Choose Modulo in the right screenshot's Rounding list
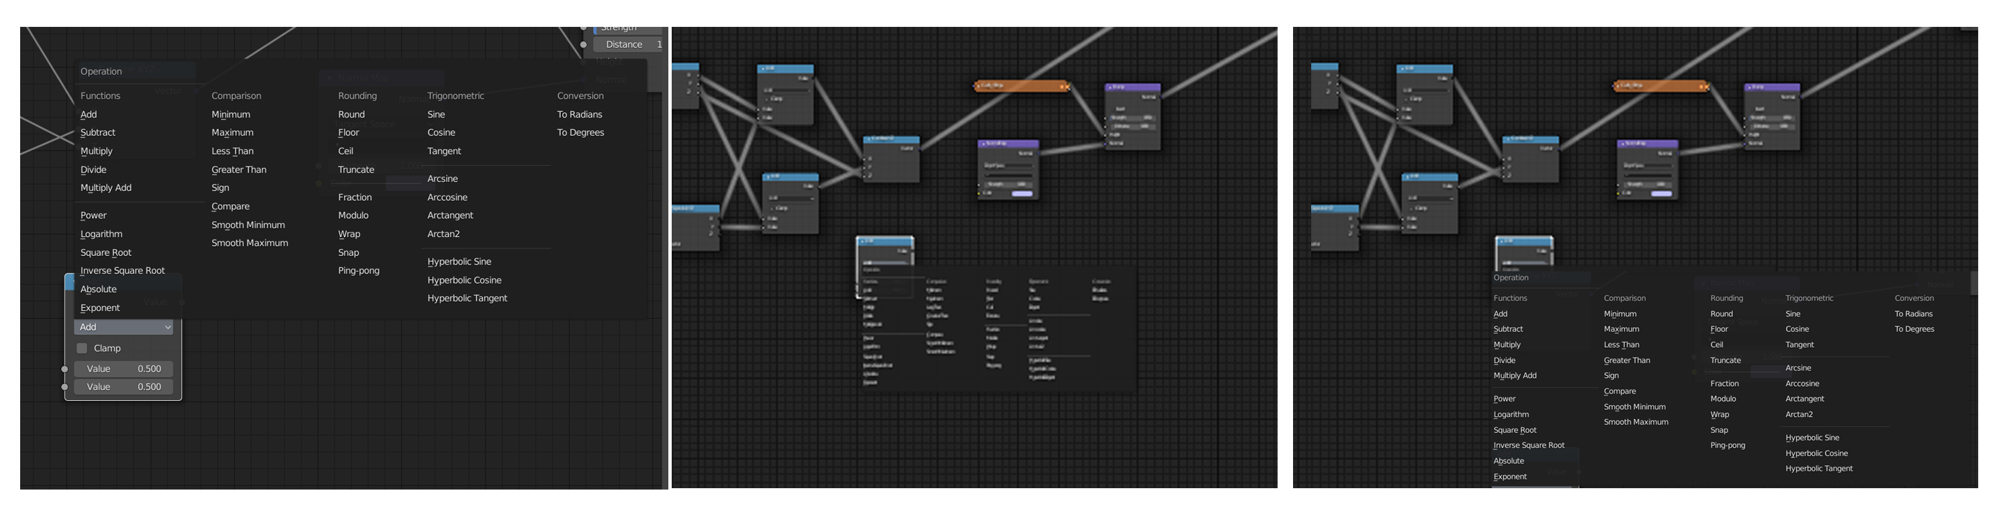This screenshot has height=507, width=1997. point(1724,400)
